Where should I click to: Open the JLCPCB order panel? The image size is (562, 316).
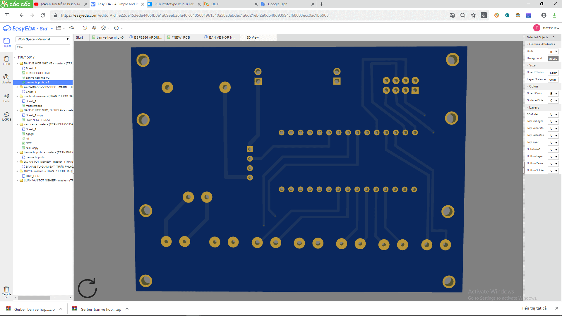6,116
